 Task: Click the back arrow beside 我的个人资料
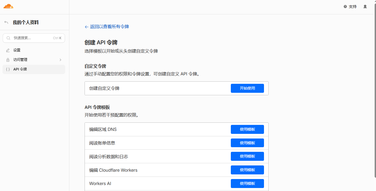pos(6,22)
